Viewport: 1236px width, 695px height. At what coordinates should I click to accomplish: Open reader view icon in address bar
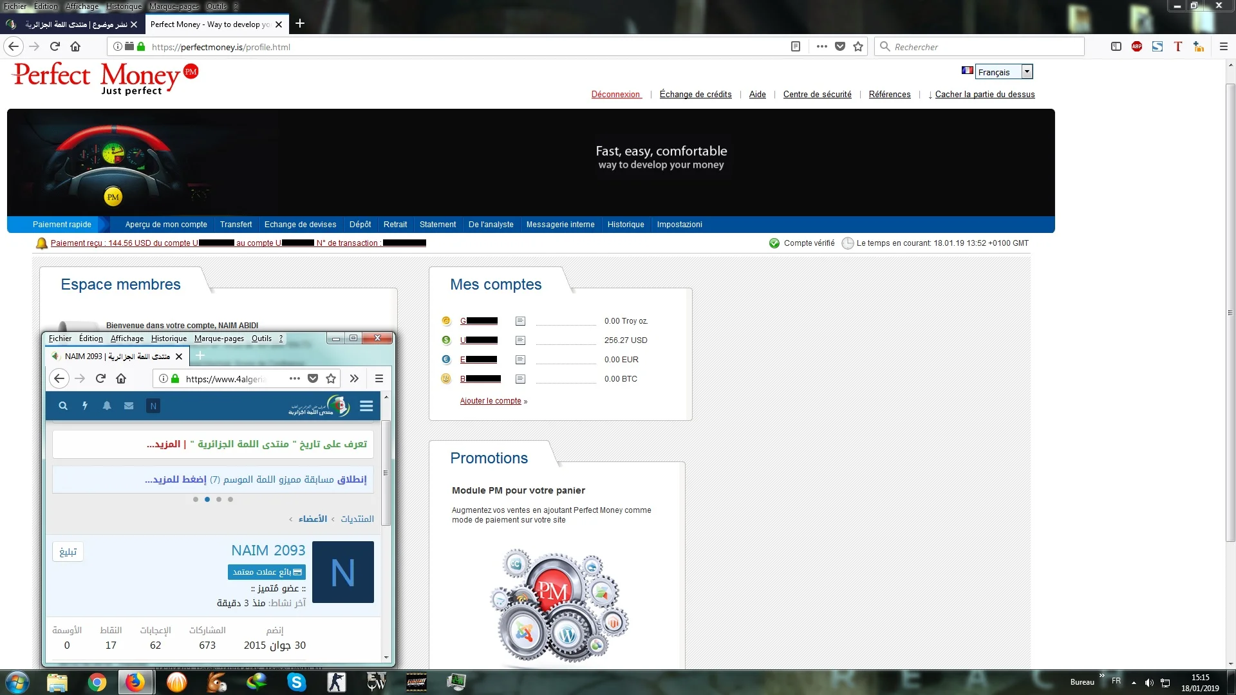(796, 46)
